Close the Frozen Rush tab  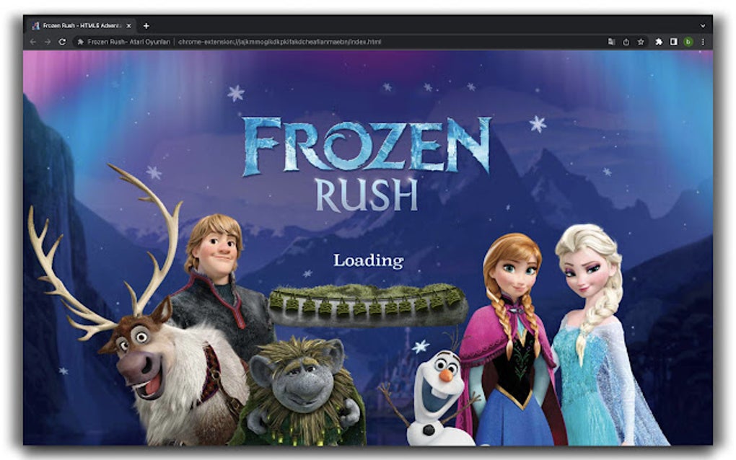coord(128,25)
